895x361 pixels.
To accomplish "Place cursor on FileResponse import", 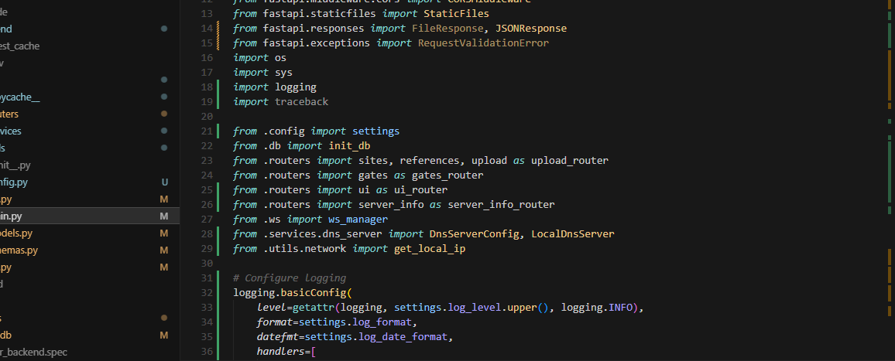I will [x=447, y=28].
